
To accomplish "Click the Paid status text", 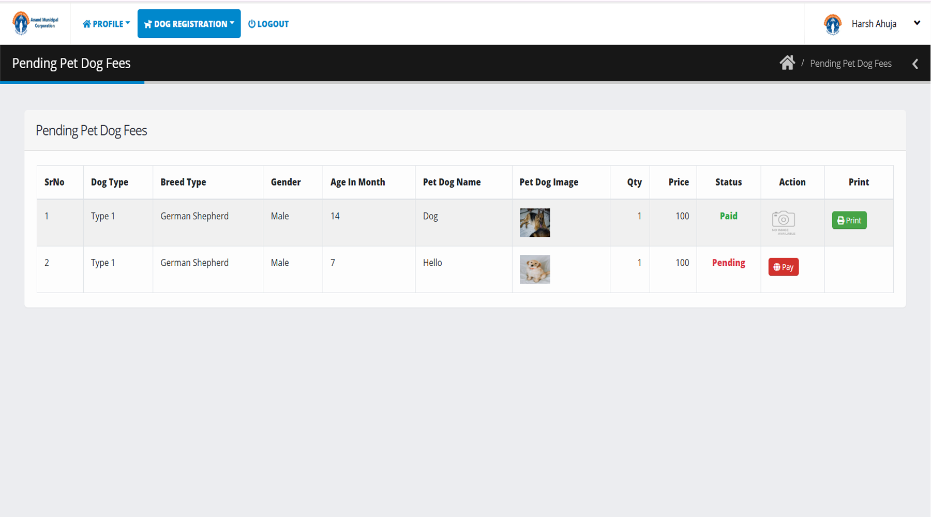I will pos(729,216).
